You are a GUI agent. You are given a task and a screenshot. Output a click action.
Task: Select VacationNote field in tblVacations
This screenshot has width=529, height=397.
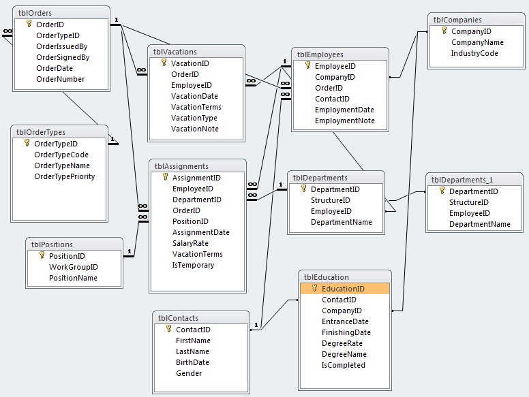point(196,129)
